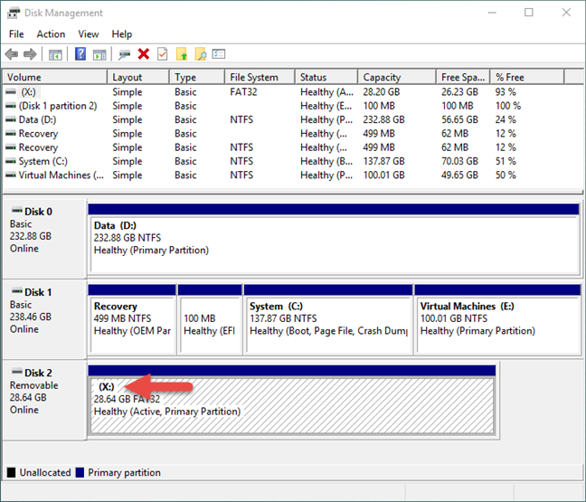Sort by the Type column header
This screenshot has height=502, width=586.
click(x=197, y=77)
